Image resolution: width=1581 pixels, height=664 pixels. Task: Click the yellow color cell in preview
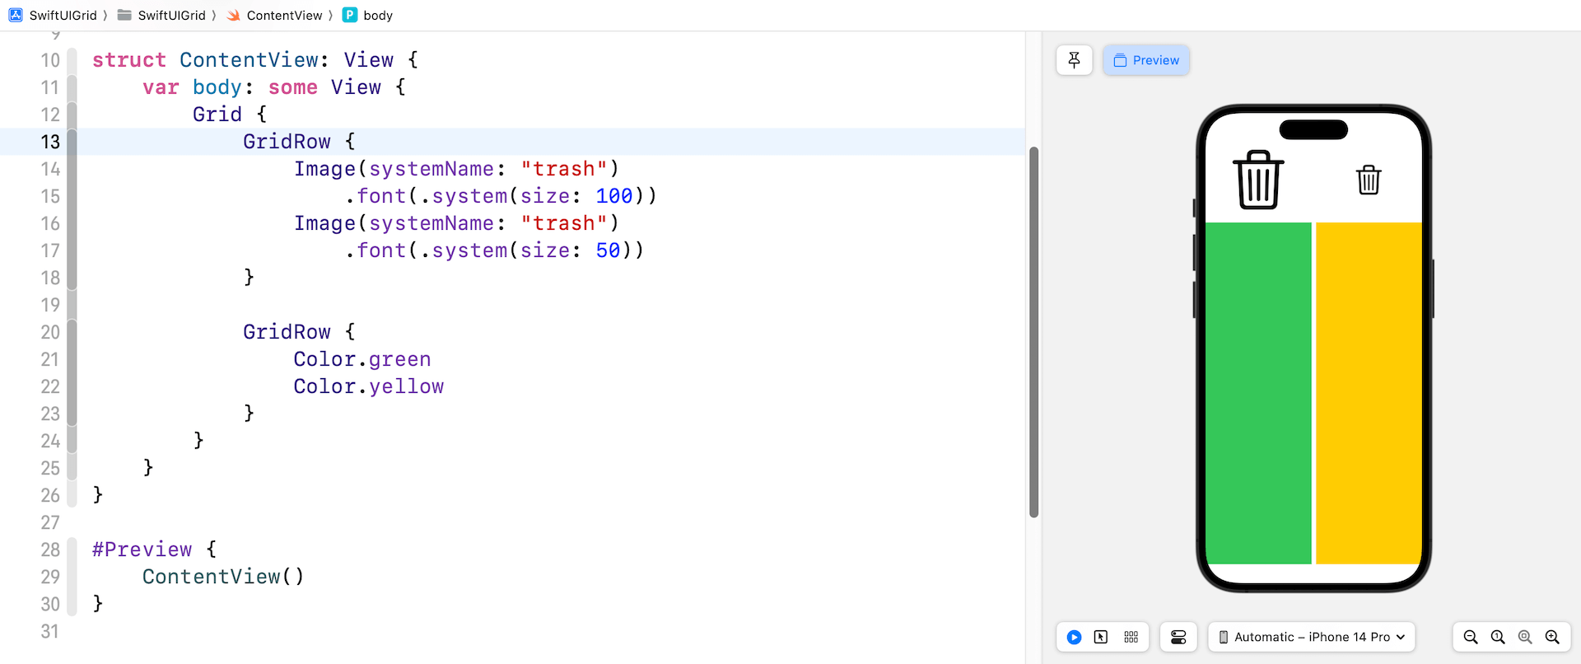tap(1369, 393)
